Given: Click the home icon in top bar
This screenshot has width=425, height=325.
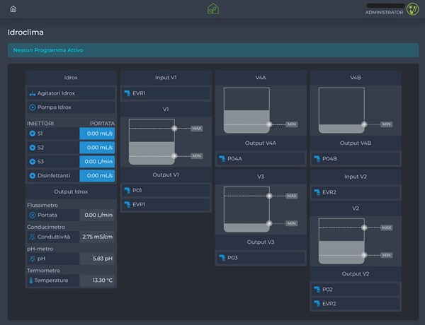Looking at the screenshot, I should [x=13, y=9].
